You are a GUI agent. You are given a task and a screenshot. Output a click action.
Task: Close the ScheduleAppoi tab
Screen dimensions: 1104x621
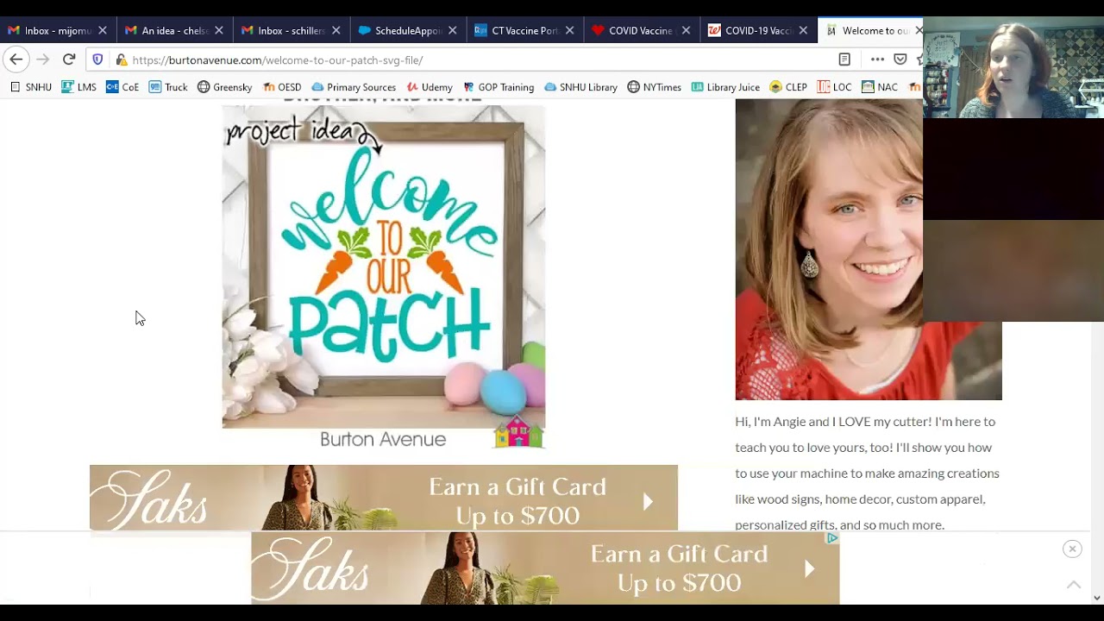pos(453,30)
